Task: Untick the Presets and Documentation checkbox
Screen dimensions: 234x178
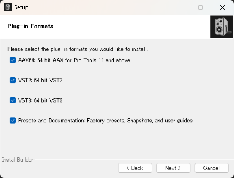Action: (x=13, y=121)
